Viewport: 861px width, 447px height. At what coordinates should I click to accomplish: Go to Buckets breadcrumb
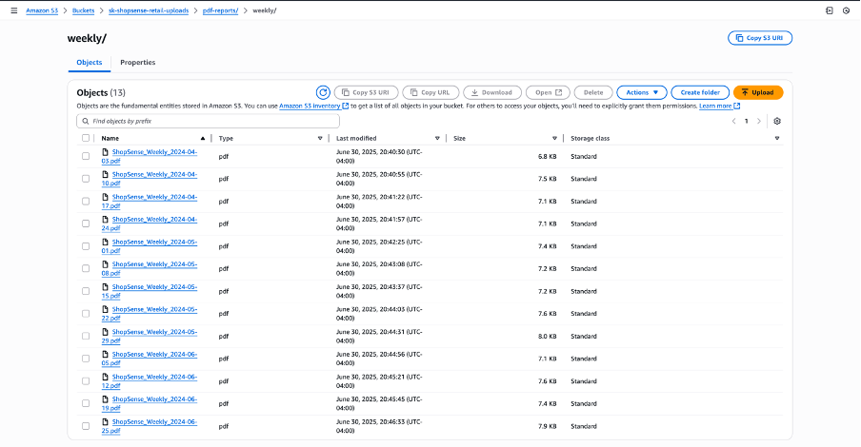point(84,10)
